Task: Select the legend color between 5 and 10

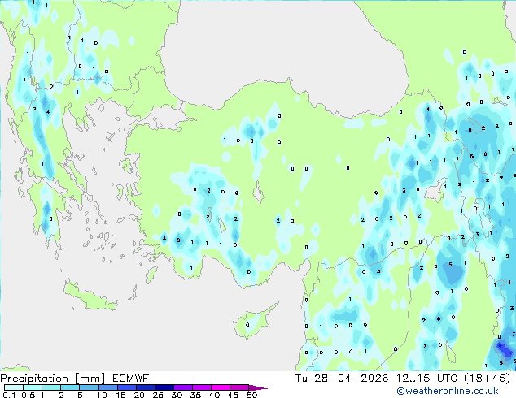Action: tap(89, 387)
